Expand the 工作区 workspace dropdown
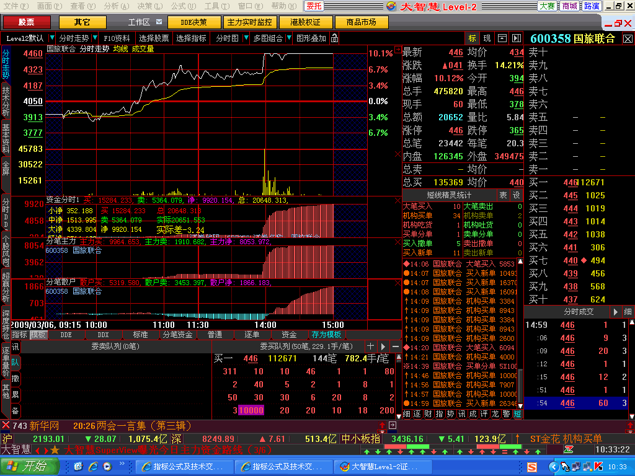 pos(159,22)
